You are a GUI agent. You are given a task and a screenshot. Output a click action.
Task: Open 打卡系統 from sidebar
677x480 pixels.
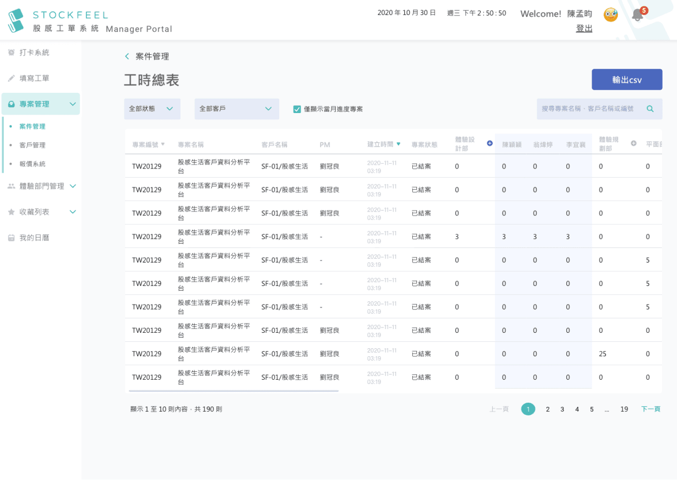(34, 52)
